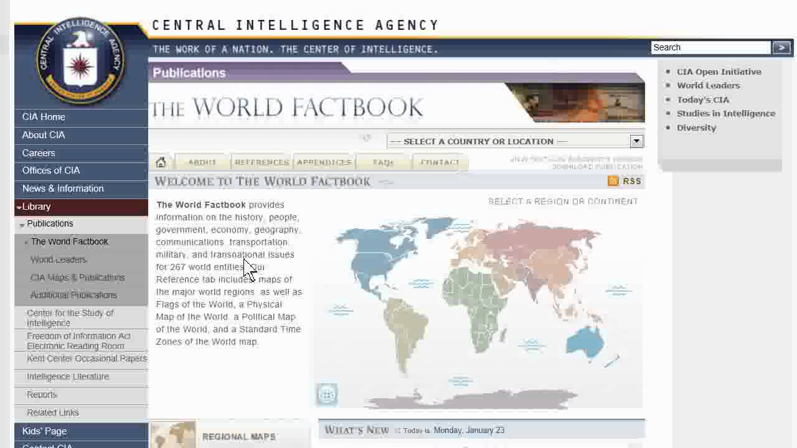797x448 pixels.
Task: Go to Careers in the sidebar
Action: pyautogui.click(x=39, y=153)
